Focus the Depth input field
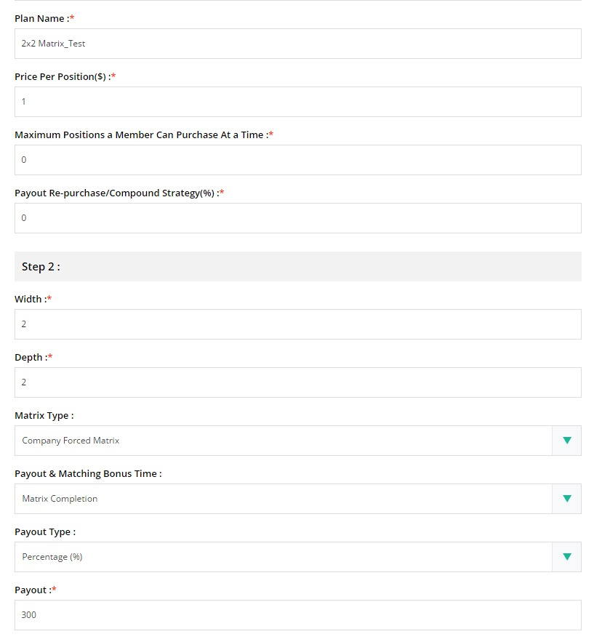602x642 pixels. tap(297, 382)
